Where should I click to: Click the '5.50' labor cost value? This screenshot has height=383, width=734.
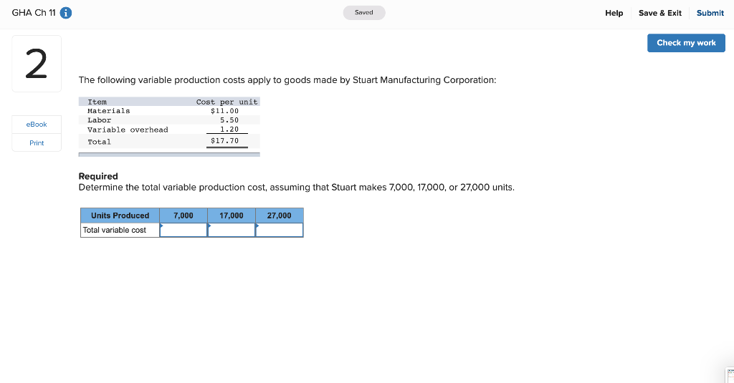pos(229,120)
